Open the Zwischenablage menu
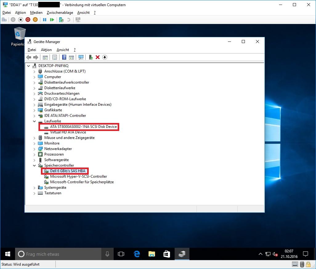 (x=60, y=13)
